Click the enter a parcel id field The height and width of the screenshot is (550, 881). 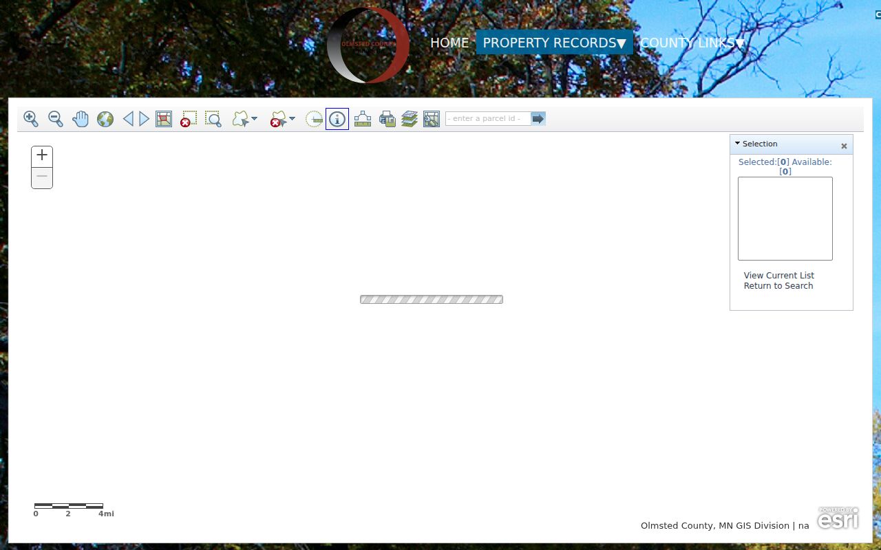click(x=488, y=118)
